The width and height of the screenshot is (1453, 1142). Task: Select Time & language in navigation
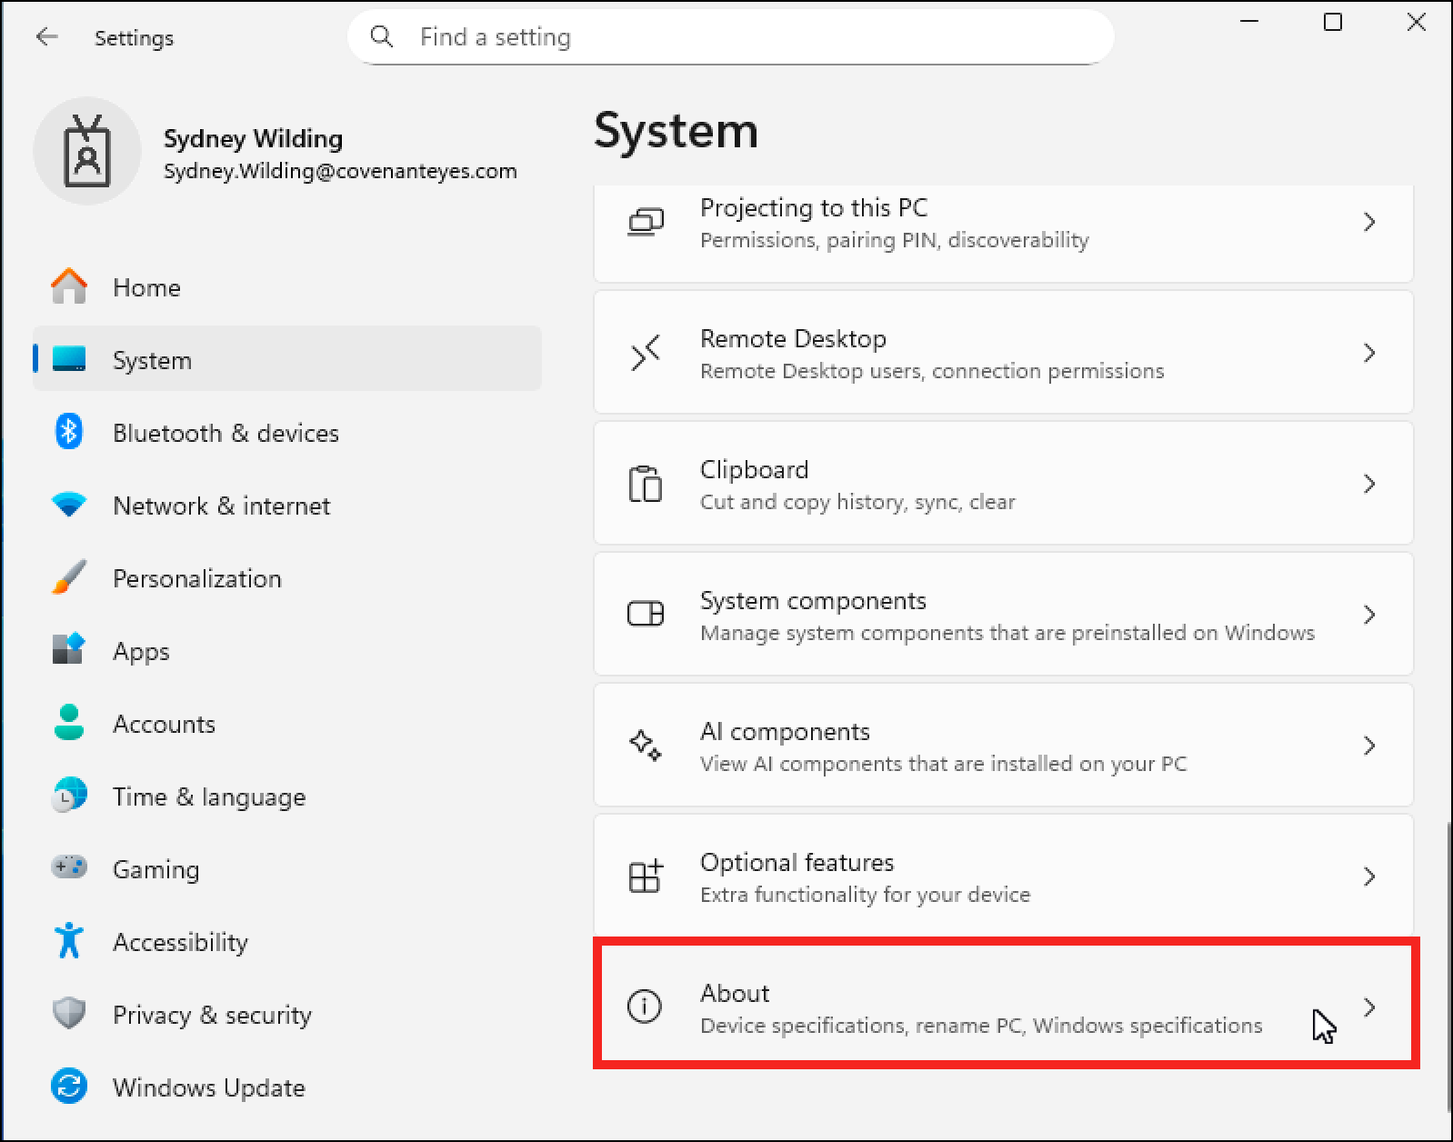209,796
